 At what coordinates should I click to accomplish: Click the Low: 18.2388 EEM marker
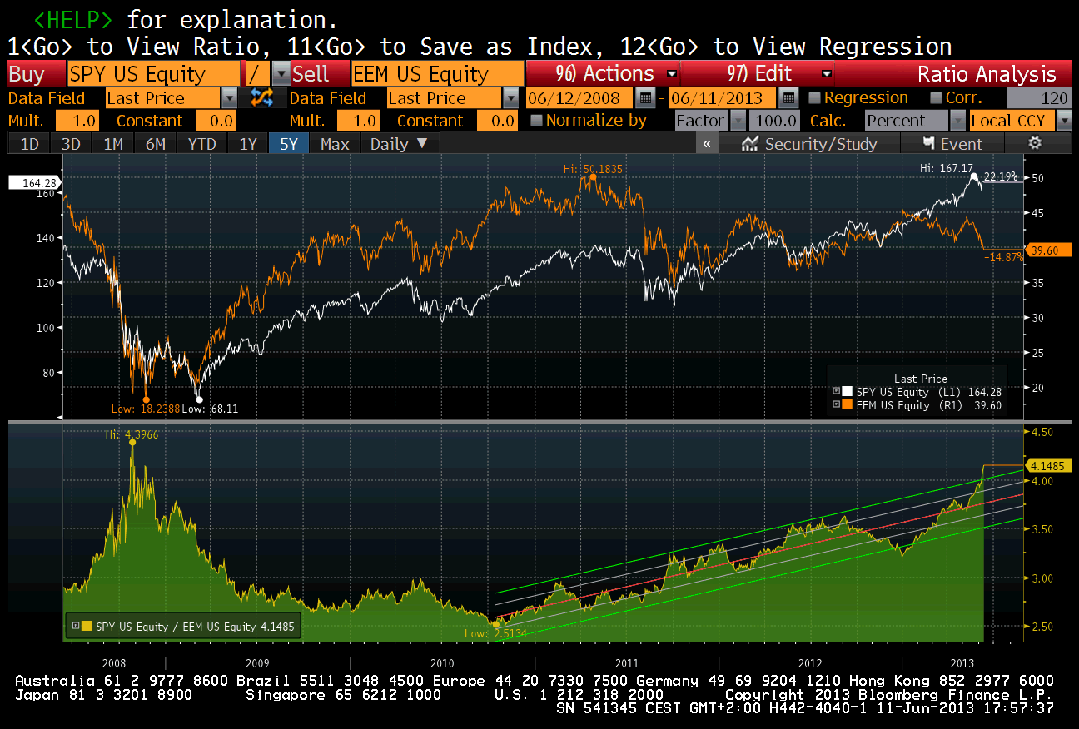coord(145,409)
